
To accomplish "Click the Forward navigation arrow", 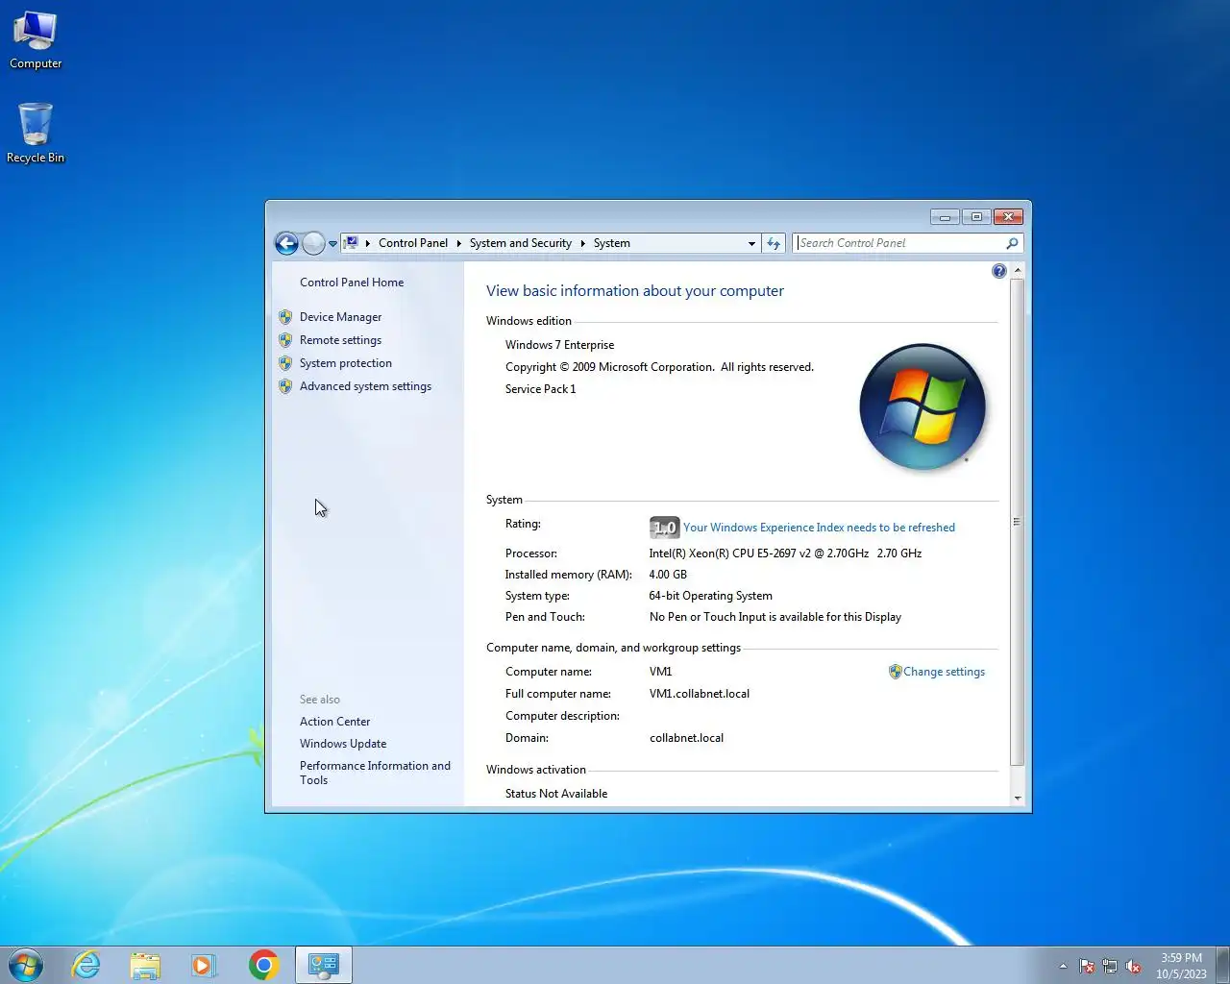I will tap(313, 243).
